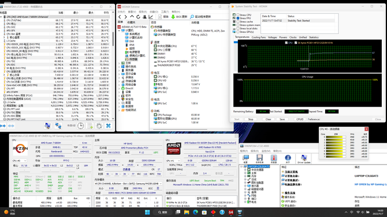
Task: Click the blue X icon in HWiNFO sensors
Action: coord(109,125)
